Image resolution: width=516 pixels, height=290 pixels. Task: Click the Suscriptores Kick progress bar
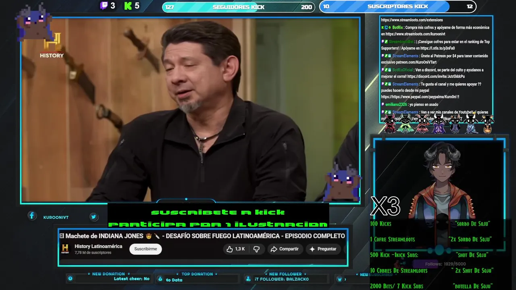[397, 6]
